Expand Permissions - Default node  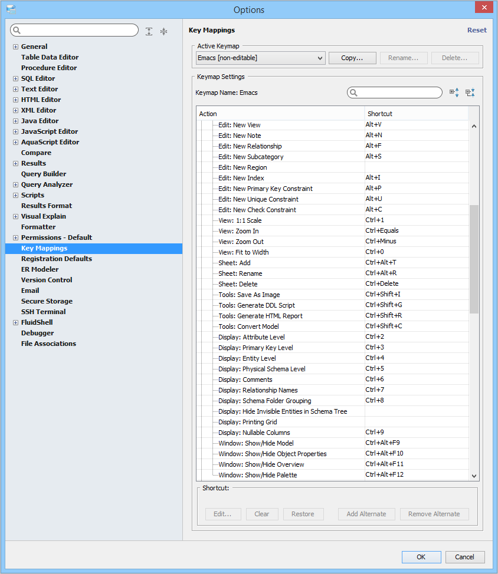pos(15,238)
